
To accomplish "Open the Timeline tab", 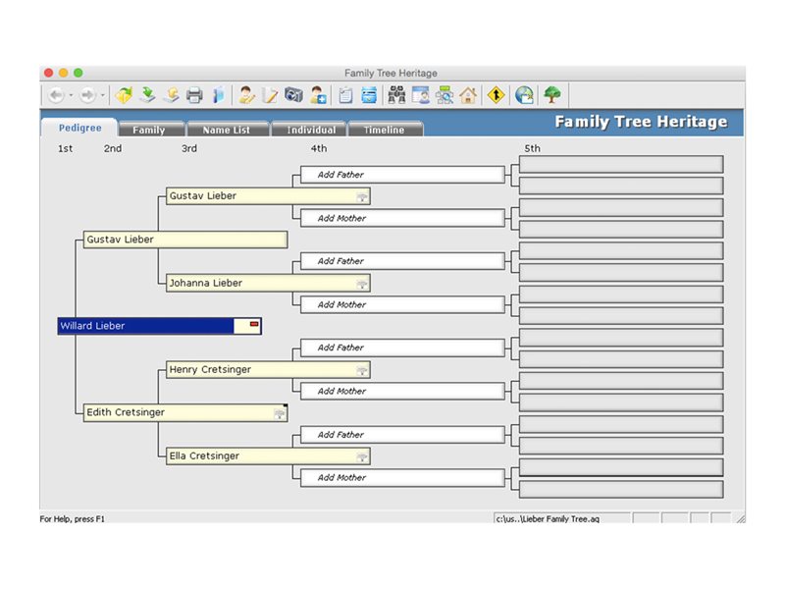I will pos(384,130).
